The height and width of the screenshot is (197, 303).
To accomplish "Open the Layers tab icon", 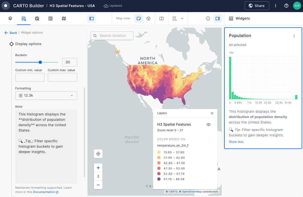I will (x=10, y=19).
